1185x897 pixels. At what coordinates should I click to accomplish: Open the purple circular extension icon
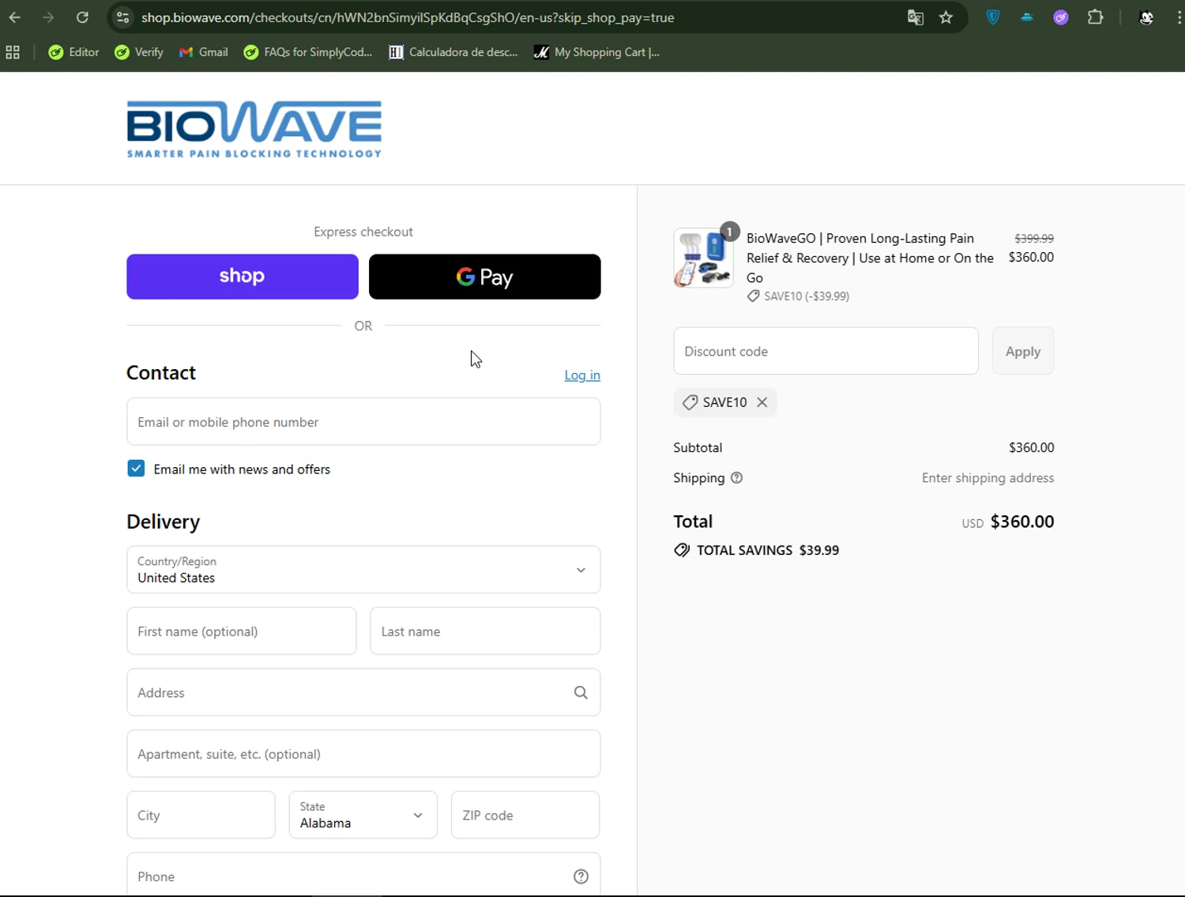pos(1061,17)
